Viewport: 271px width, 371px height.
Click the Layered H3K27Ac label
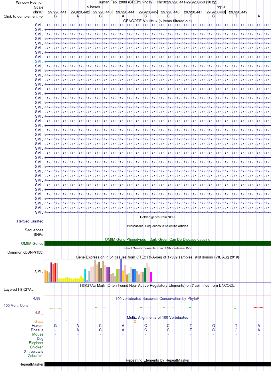[19, 289]
